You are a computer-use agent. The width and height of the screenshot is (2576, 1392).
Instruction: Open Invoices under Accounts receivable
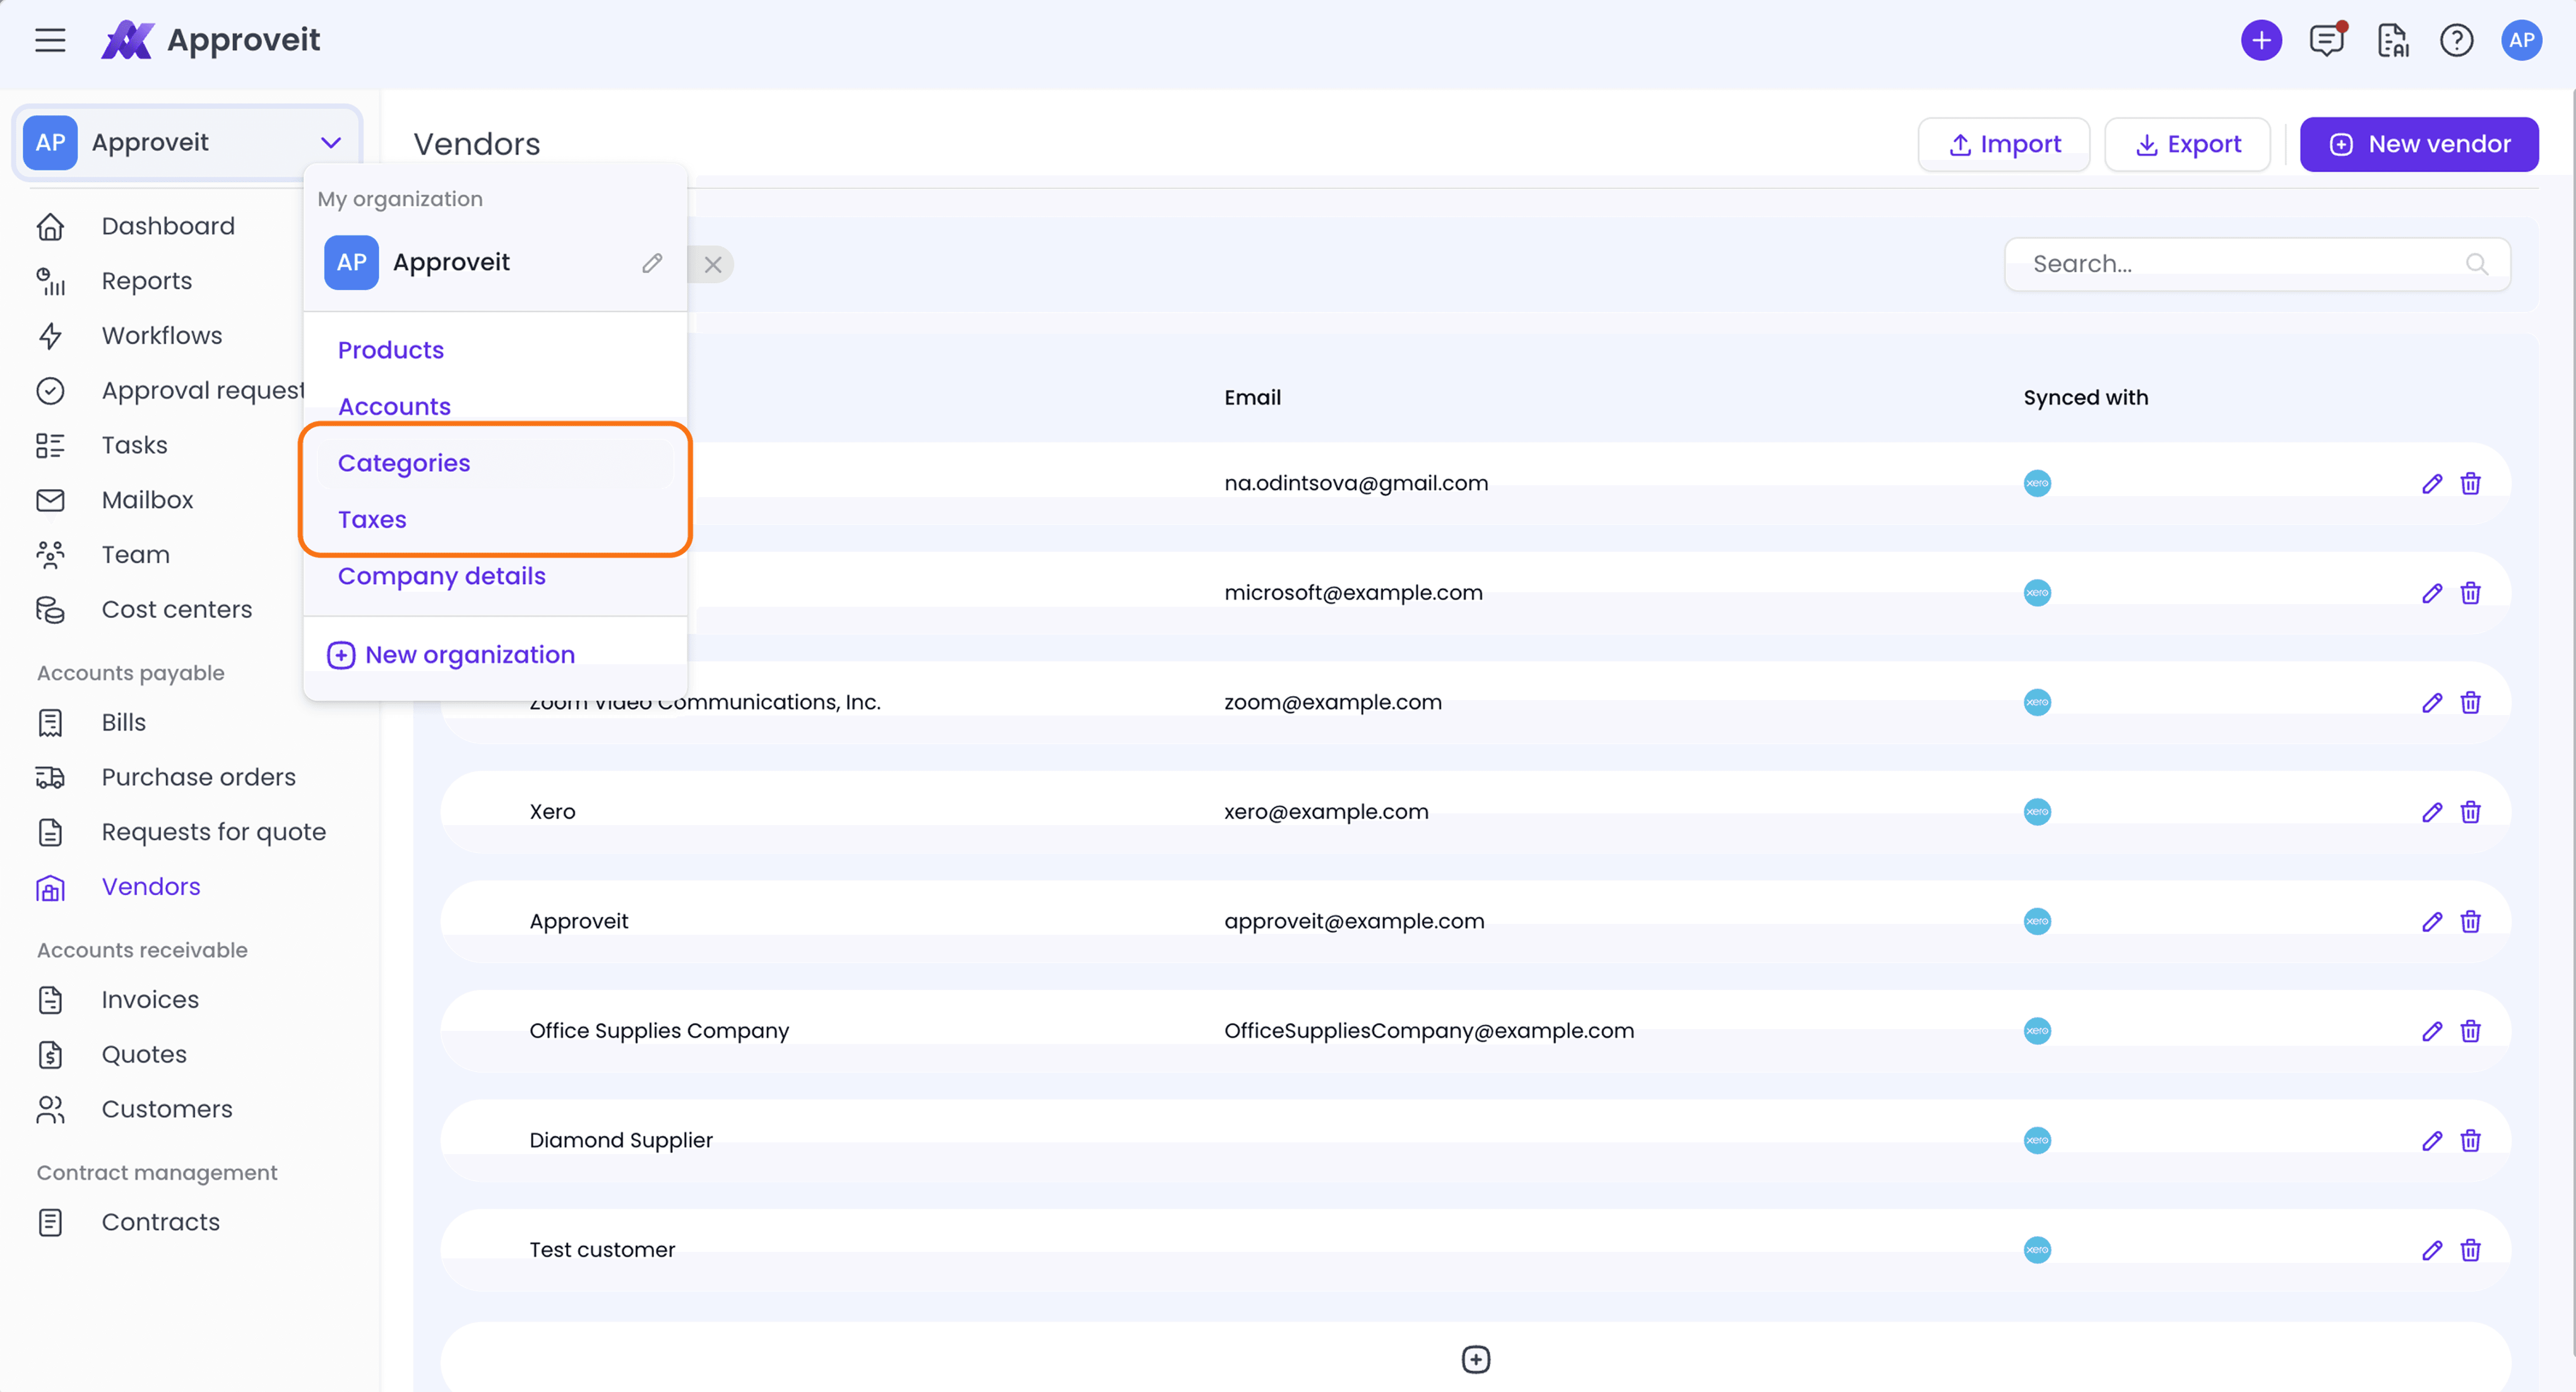coord(149,1000)
